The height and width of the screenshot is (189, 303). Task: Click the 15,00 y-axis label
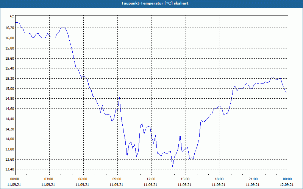(9, 89)
